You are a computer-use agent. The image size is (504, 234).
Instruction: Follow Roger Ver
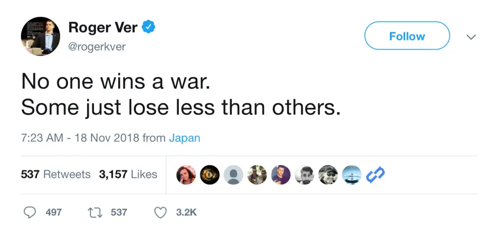click(407, 36)
